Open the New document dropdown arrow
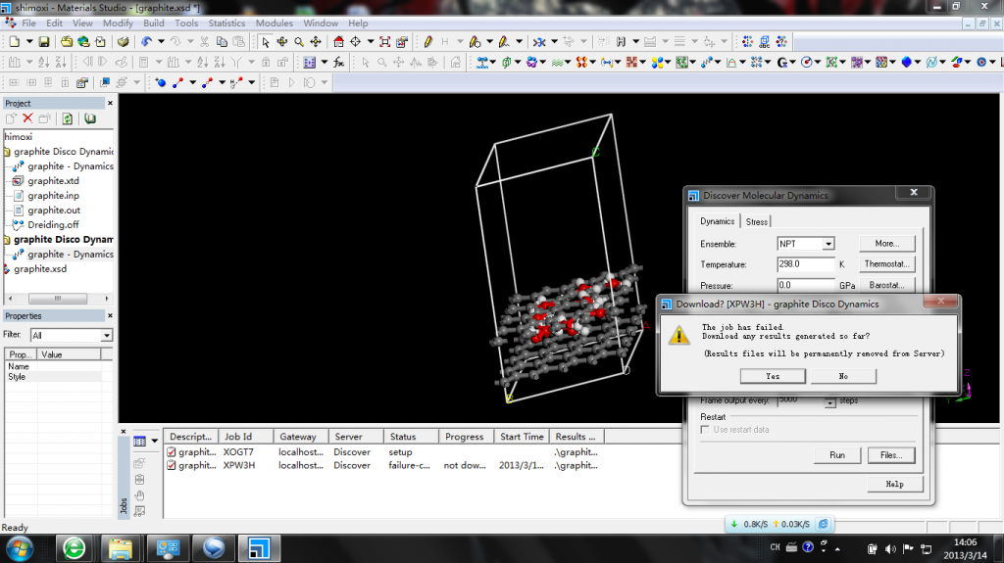Image resolution: width=1004 pixels, height=563 pixels. (29, 41)
